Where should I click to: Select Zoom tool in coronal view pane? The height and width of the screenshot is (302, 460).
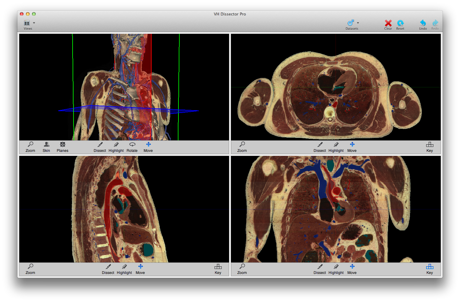tap(242, 269)
